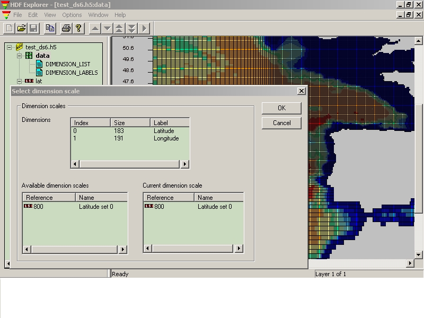Viewport: 424px width, 318px height.
Task: Cancel the Select dimension scale dialog
Action: click(281, 123)
